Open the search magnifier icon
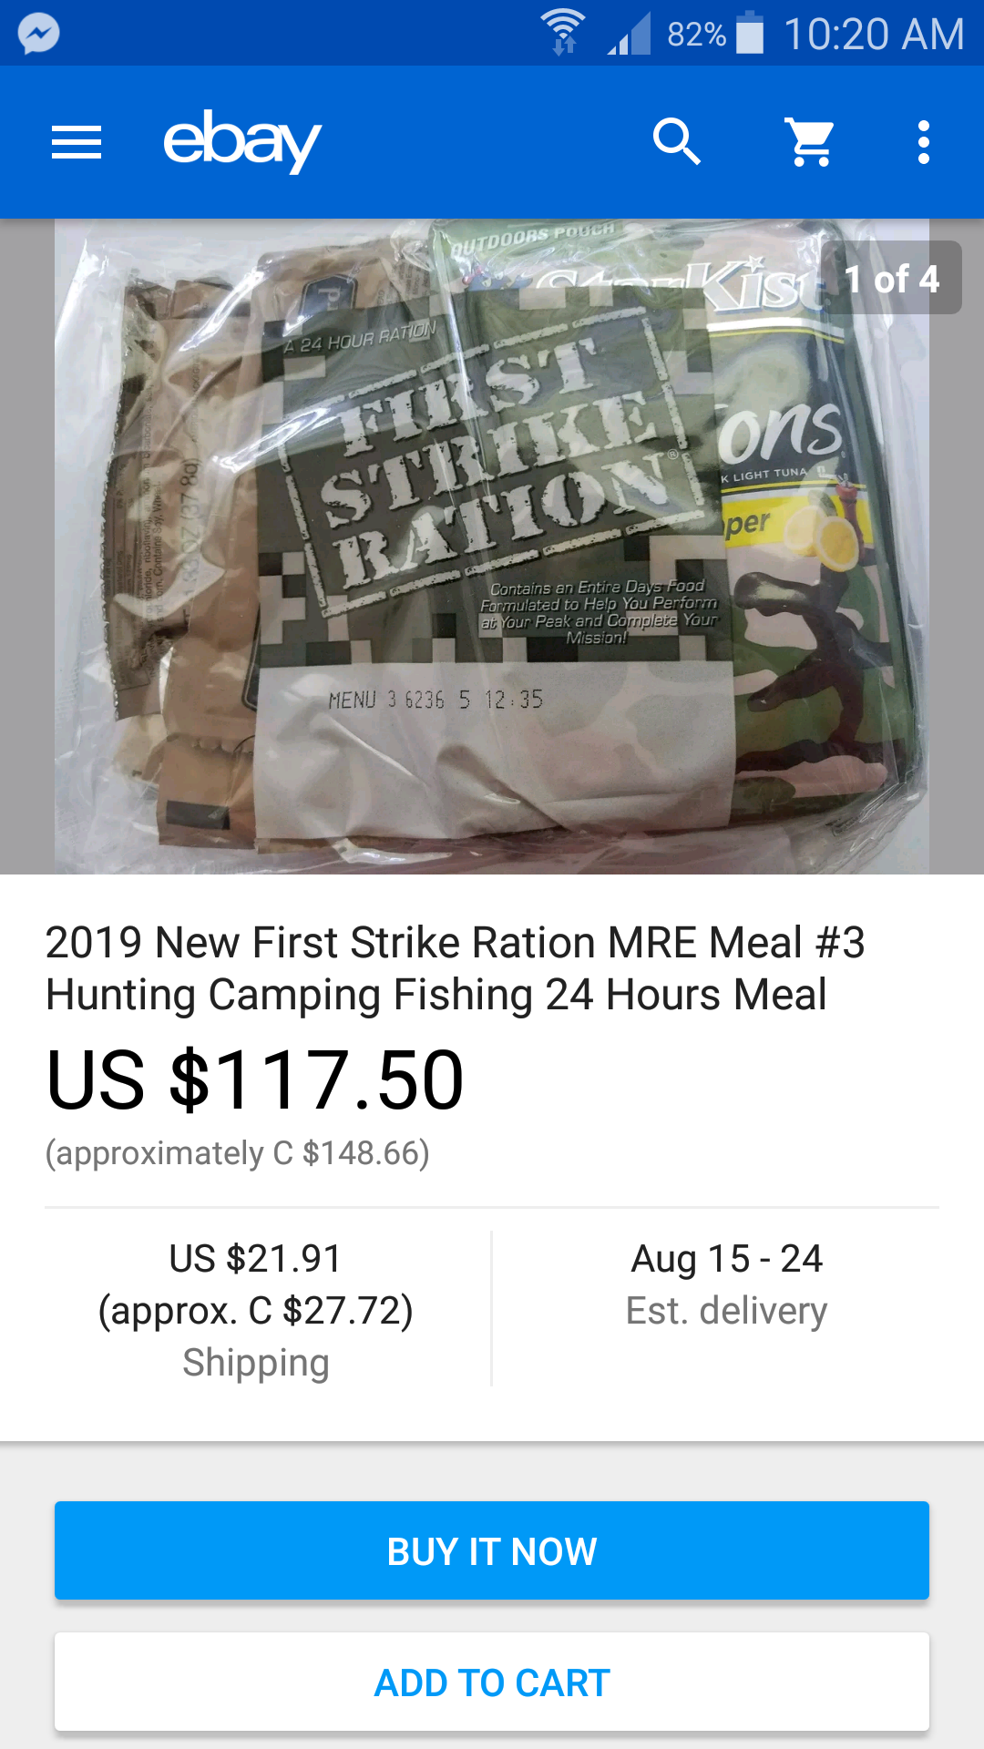 pyautogui.click(x=676, y=142)
